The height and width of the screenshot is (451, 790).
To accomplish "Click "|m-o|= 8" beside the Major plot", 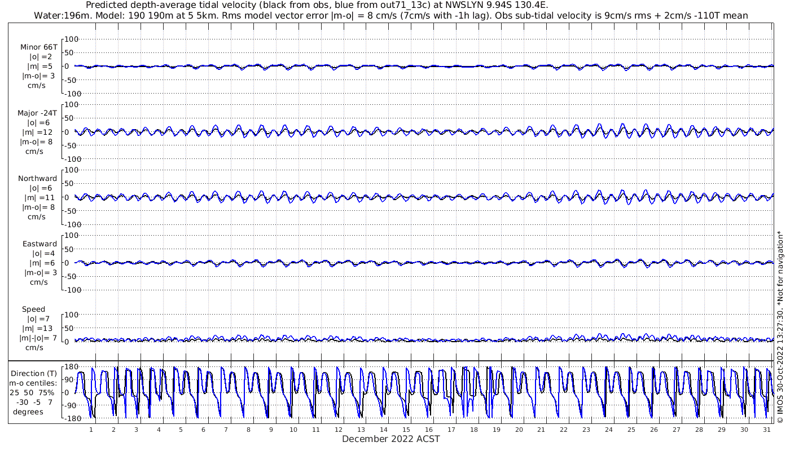I will coord(37,142).
